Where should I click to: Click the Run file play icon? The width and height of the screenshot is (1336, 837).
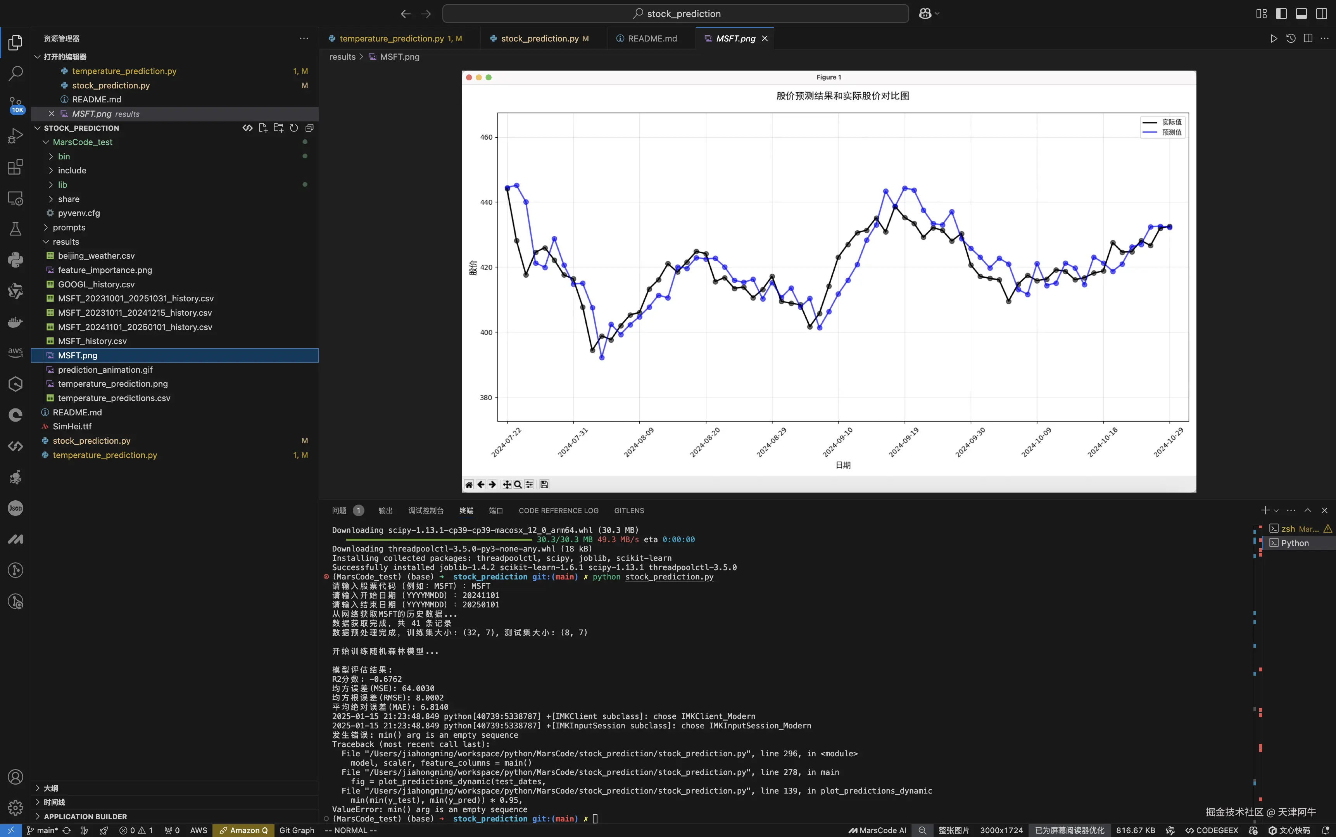pos(1274,39)
